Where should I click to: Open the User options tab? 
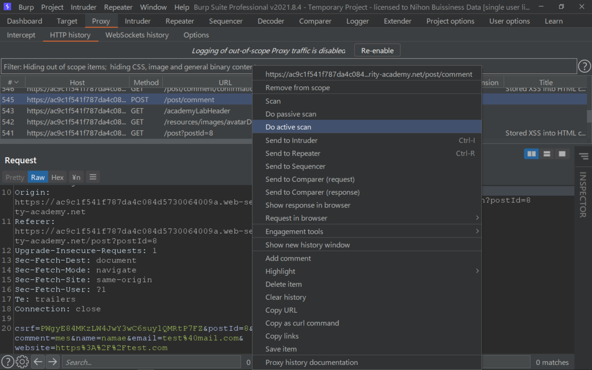[510, 21]
